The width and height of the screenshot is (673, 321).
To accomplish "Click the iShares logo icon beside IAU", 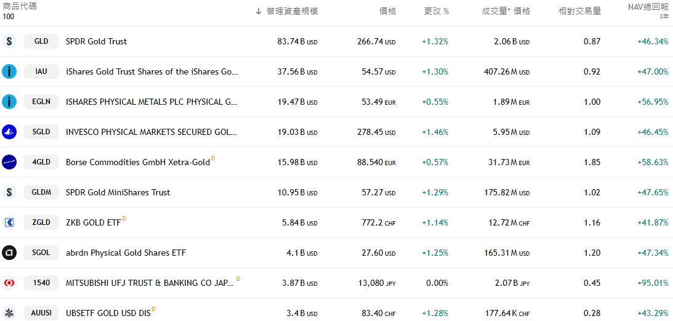I will [9, 71].
